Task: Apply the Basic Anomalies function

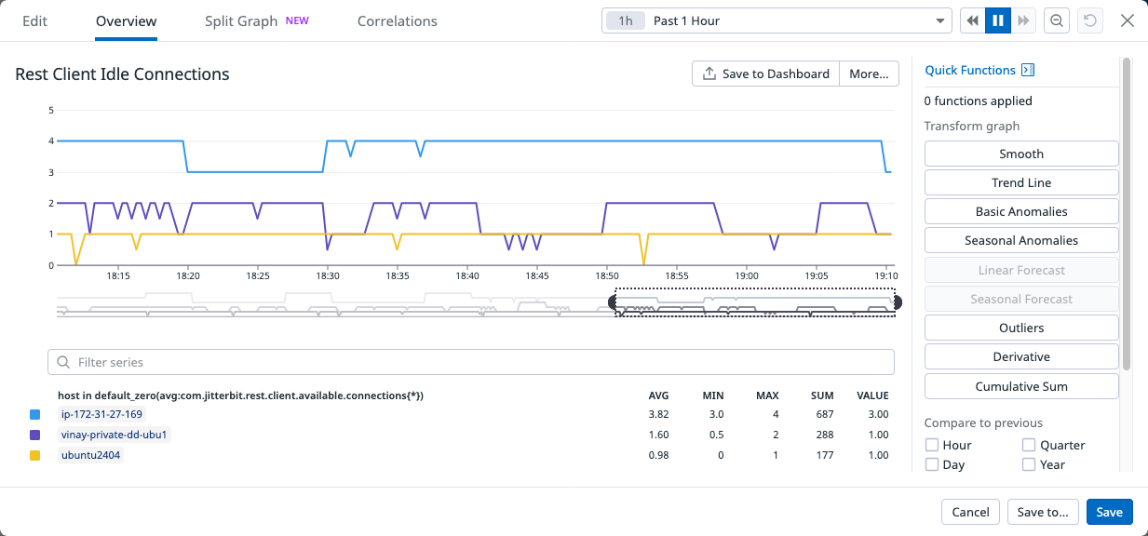Action: click(1020, 211)
